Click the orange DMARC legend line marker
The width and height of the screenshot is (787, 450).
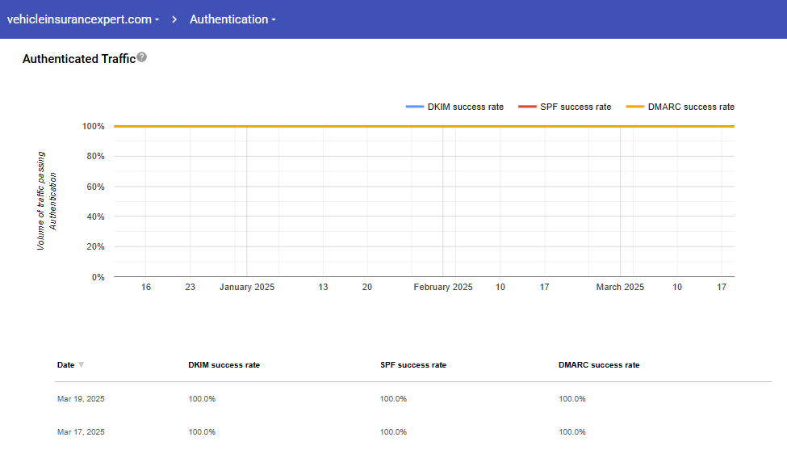click(635, 107)
